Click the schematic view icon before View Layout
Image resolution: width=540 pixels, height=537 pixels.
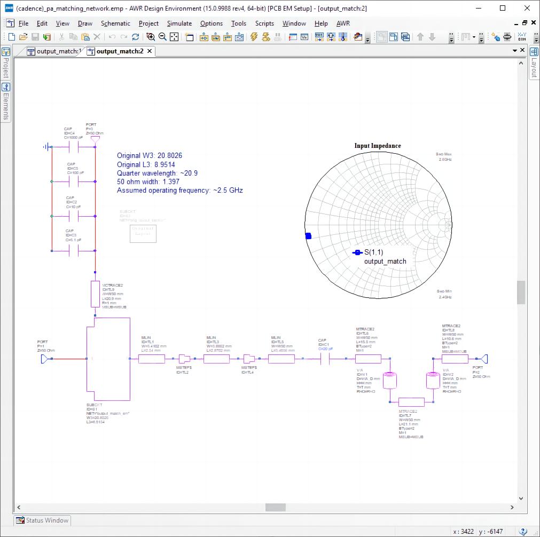tap(381, 37)
